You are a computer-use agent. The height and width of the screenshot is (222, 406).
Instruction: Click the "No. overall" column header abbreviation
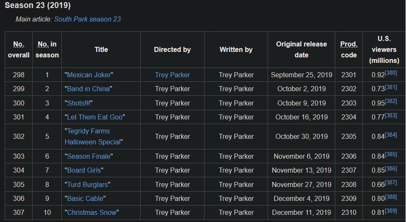(19, 44)
